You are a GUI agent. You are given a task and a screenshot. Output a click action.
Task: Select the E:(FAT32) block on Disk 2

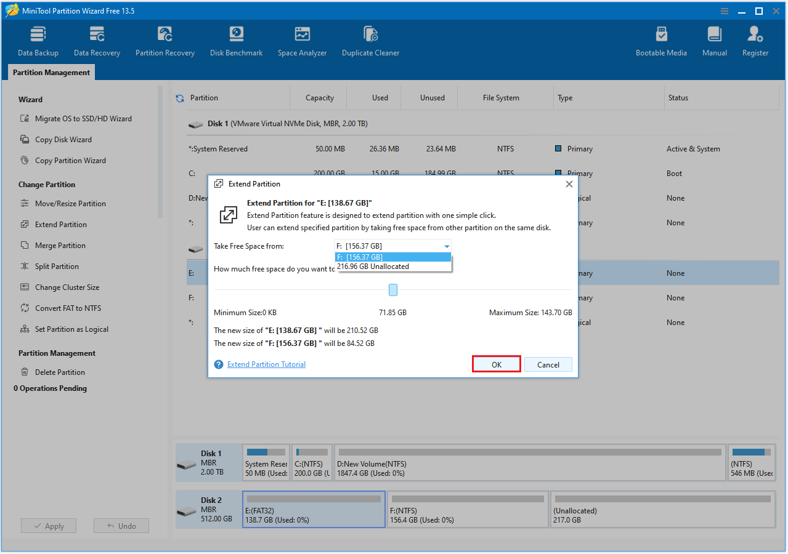tap(314, 509)
